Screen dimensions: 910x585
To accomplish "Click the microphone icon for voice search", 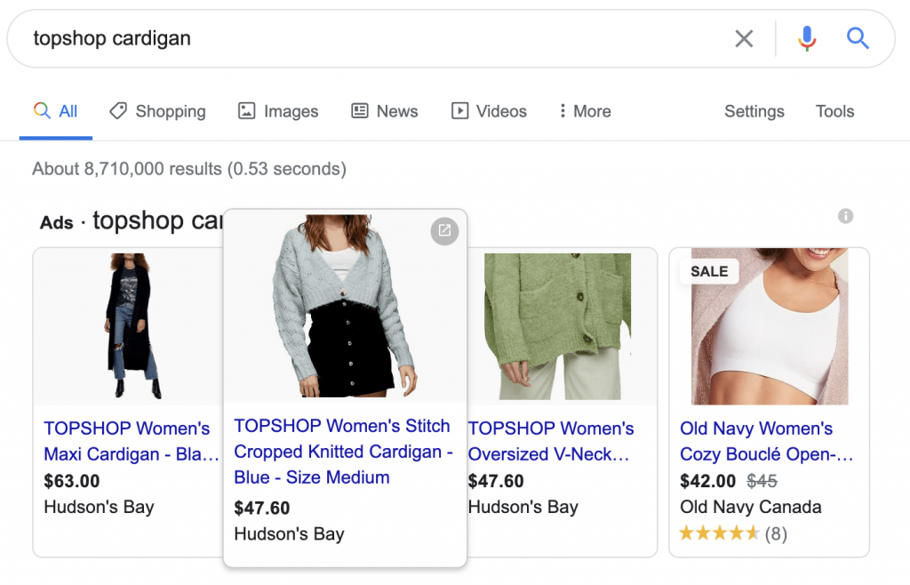I will [x=806, y=38].
